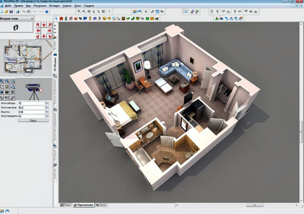
Task: Open the 'Сервис' menu
Action: tap(67, 6)
